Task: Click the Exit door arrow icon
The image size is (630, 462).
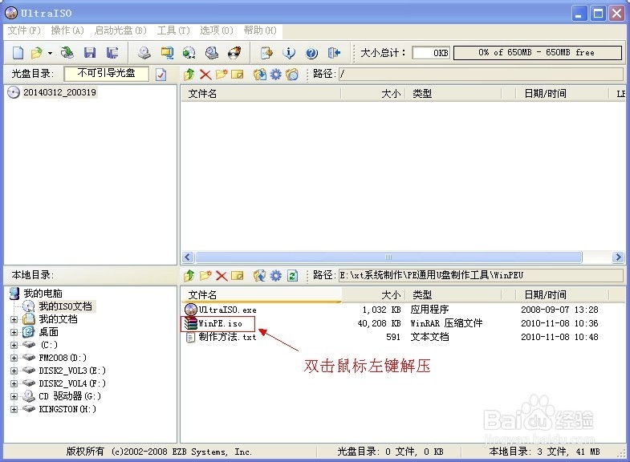Action: point(334,53)
